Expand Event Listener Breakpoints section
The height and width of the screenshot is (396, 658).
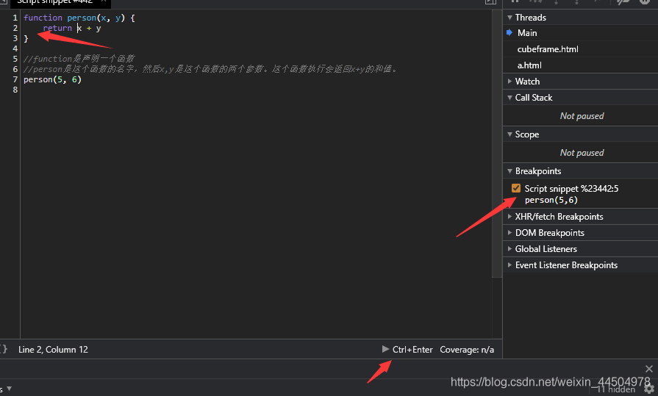coord(580,264)
